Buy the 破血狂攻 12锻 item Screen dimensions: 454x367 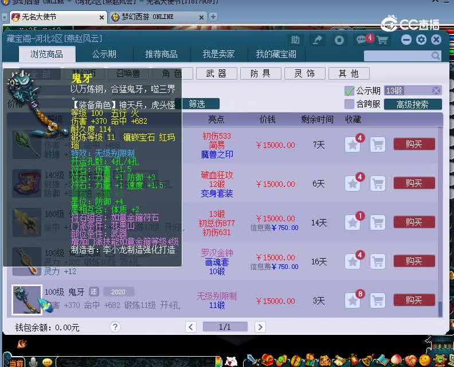click(x=414, y=183)
